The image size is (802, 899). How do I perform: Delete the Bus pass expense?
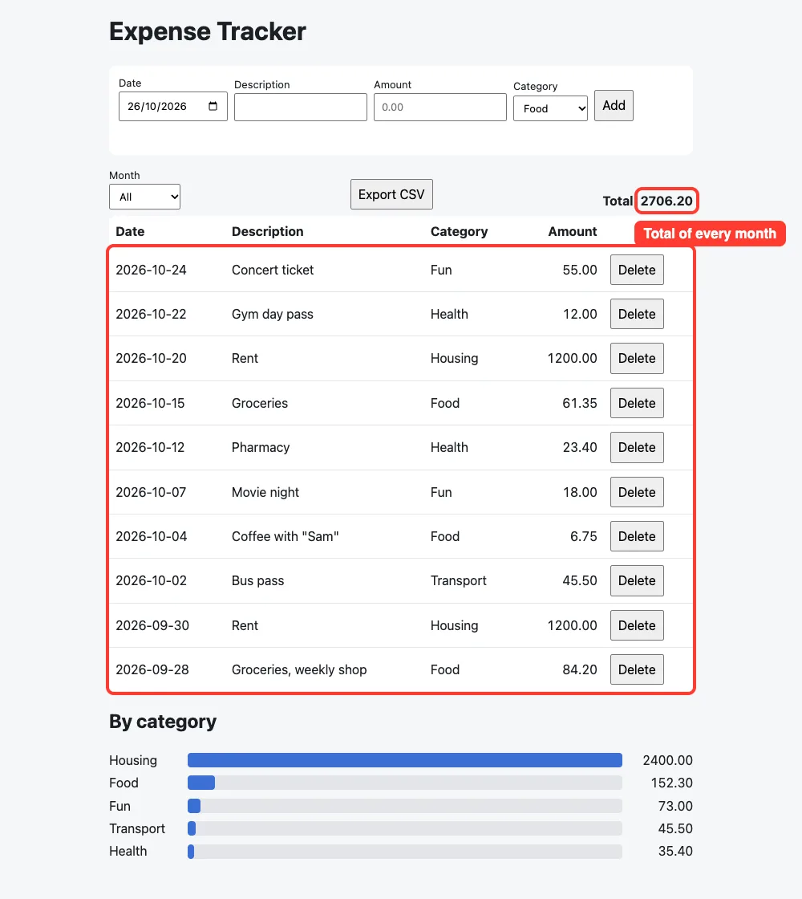coord(637,580)
